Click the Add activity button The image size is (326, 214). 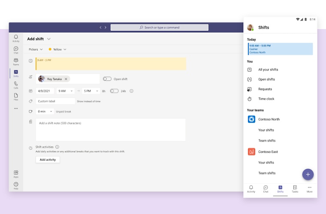click(48, 160)
